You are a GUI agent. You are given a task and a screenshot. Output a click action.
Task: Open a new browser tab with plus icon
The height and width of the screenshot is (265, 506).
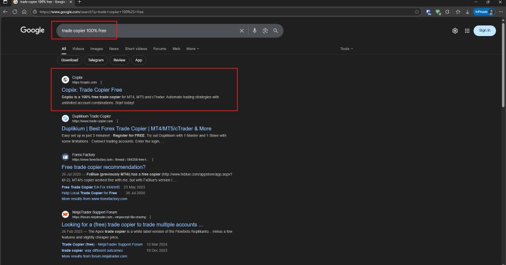click(x=80, y=2)
